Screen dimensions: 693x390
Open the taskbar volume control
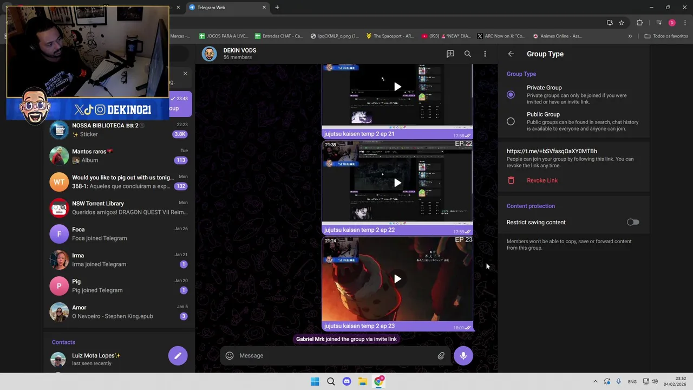point(655,381)
